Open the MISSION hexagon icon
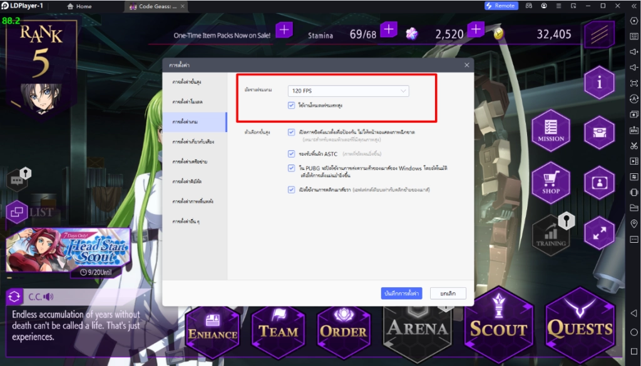 click(x=551, y=131)
